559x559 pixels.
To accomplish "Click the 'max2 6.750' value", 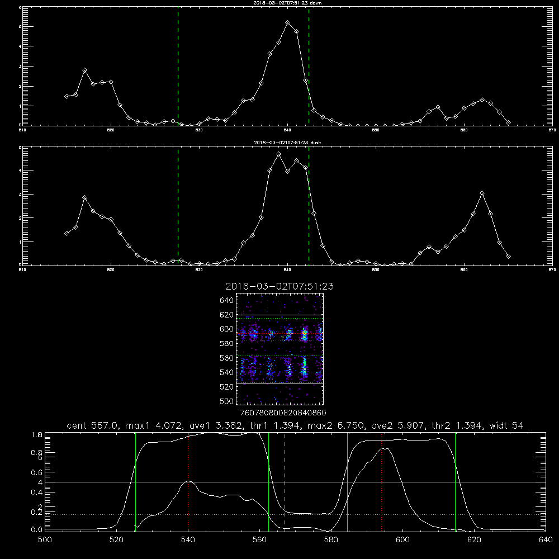I will tap(335, 425).
